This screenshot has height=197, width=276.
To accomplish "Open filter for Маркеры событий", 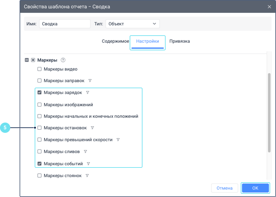I will pyautogui.click(x=89, y=164).
